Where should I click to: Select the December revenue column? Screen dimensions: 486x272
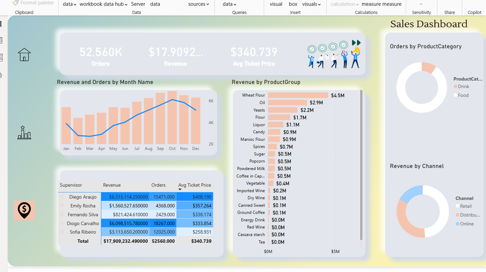(196, 121)
